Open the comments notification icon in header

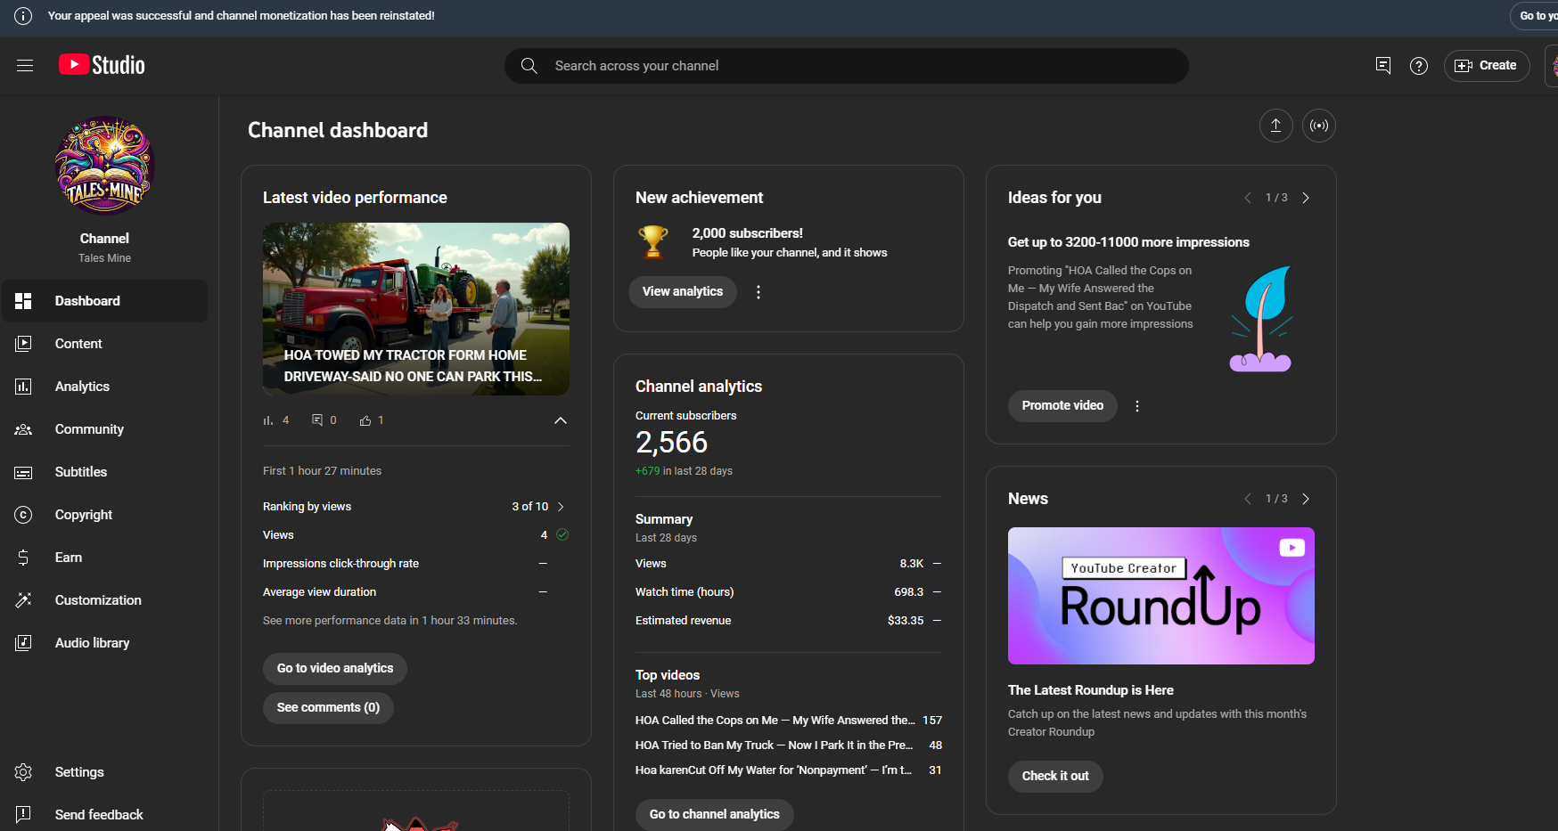point(1383,65)
